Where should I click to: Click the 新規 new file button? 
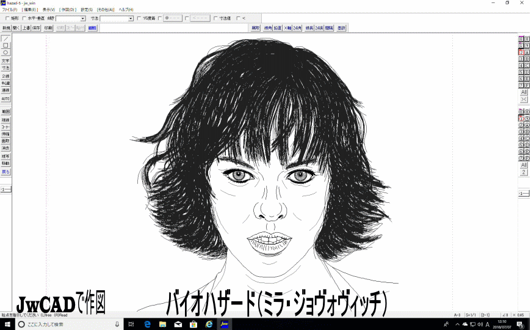(6, 28)
